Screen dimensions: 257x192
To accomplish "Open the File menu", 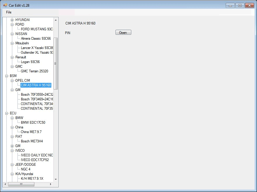I will pyautogui.click(x=9, y=12).
